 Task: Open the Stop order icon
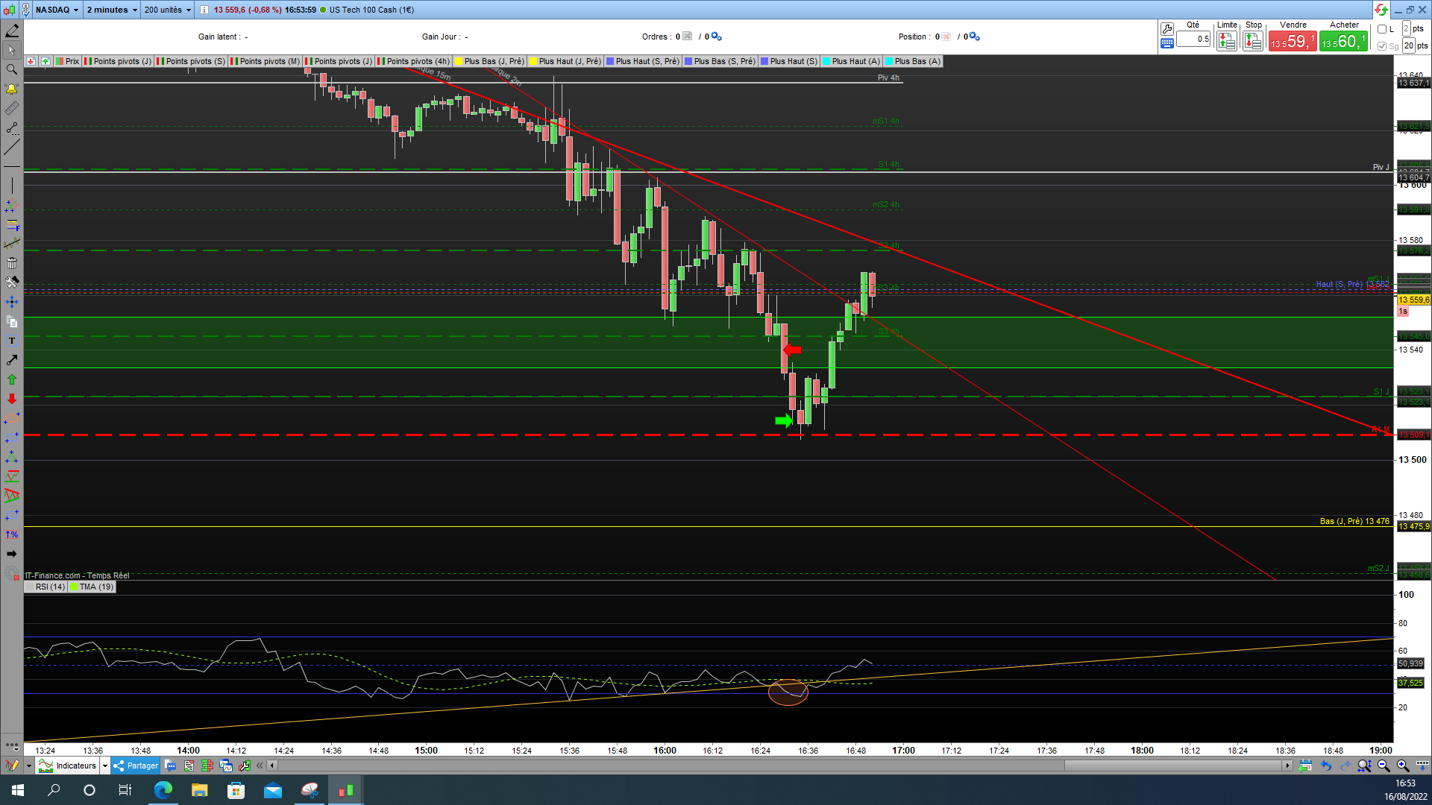click(1253, 42)
